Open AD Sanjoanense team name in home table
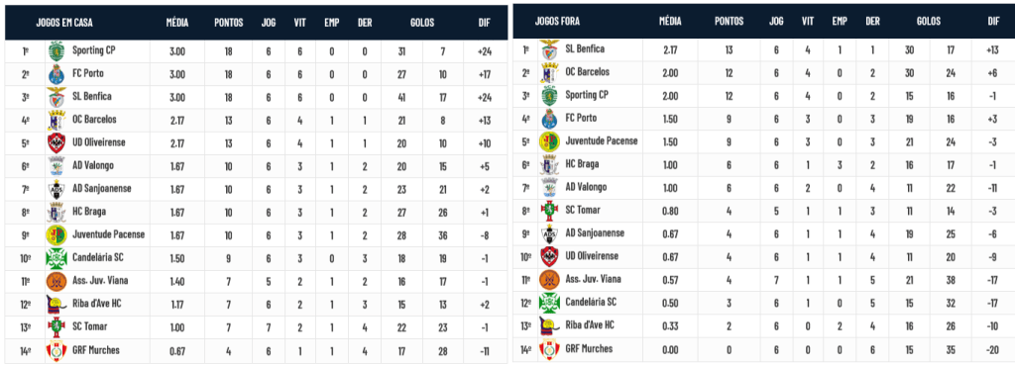This screenshot has width=1015, height=366. pos(102,189)
